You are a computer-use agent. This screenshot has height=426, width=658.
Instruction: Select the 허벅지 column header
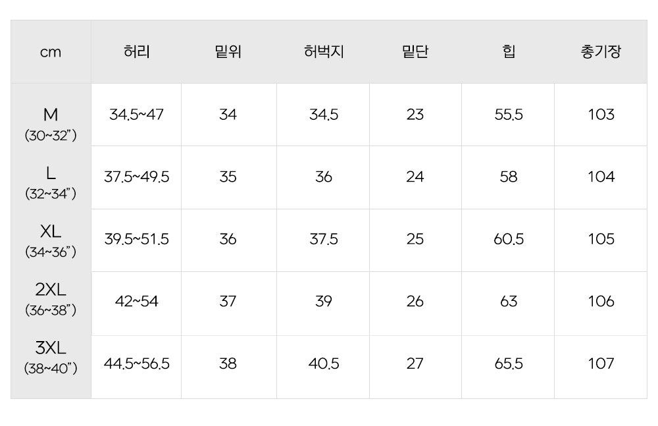point(324,52)
